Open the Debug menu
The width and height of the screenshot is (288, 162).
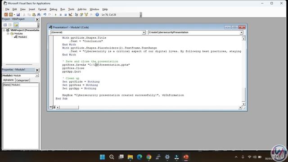click(53, 9)
